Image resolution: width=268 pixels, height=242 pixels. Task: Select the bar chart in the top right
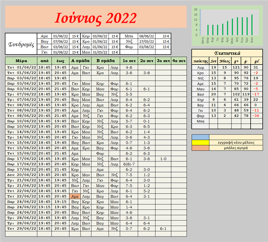[x=227, y=25]
